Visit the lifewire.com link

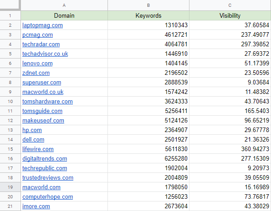(38, 149)
